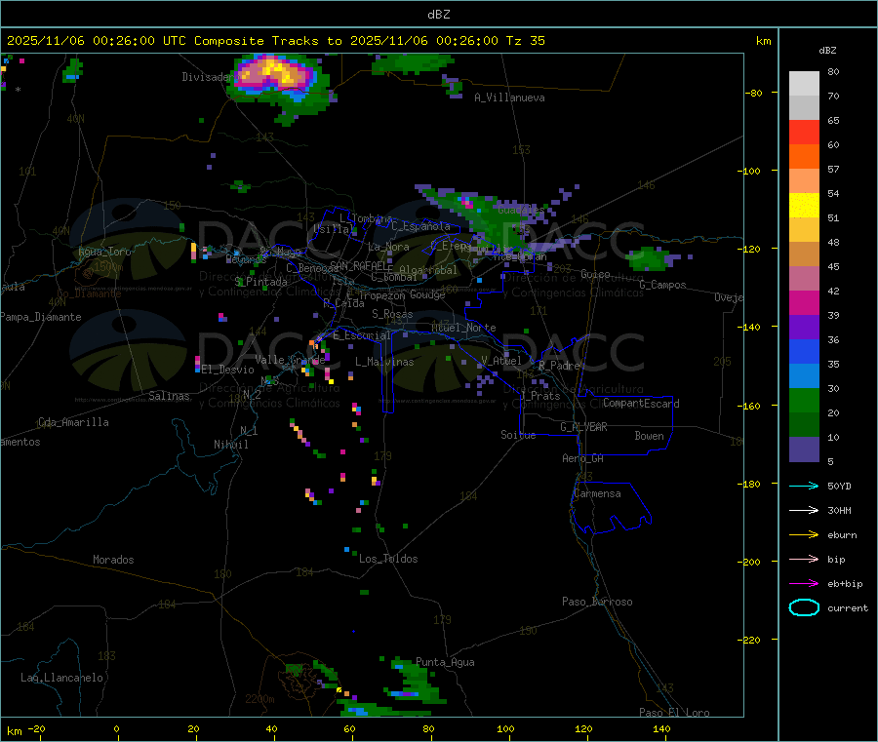Click the E_Escorial map label
The image size is (878, 742).
click(x=361, y=335)
